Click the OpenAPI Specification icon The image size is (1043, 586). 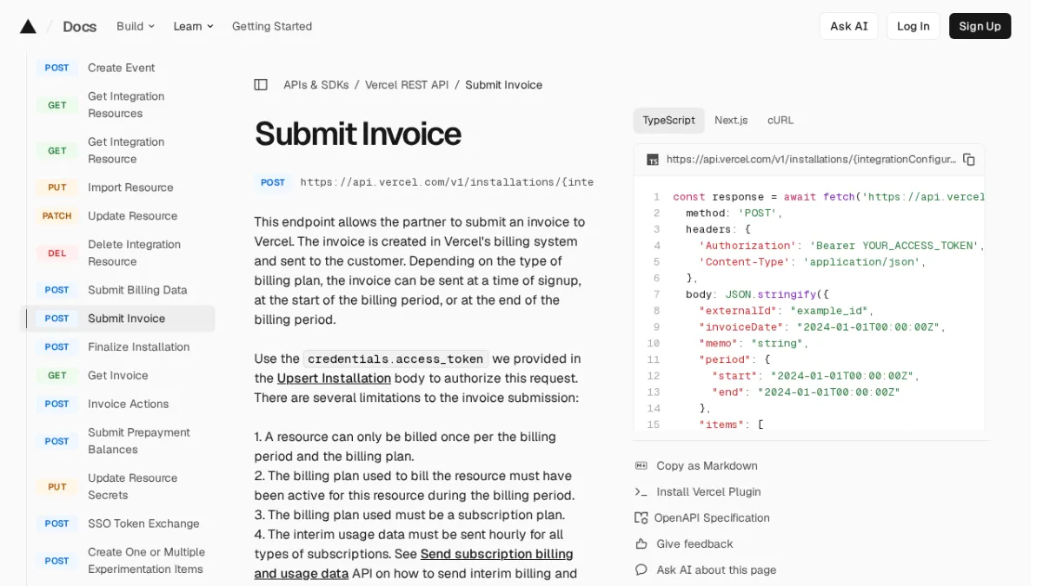point(641,517)
